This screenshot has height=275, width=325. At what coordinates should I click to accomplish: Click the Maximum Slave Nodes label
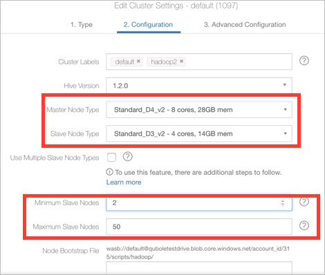tap(66, 227)
